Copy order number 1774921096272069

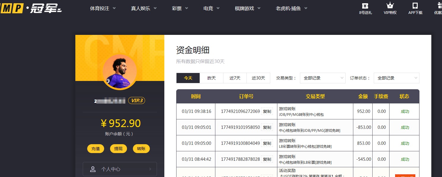[267, 111]
